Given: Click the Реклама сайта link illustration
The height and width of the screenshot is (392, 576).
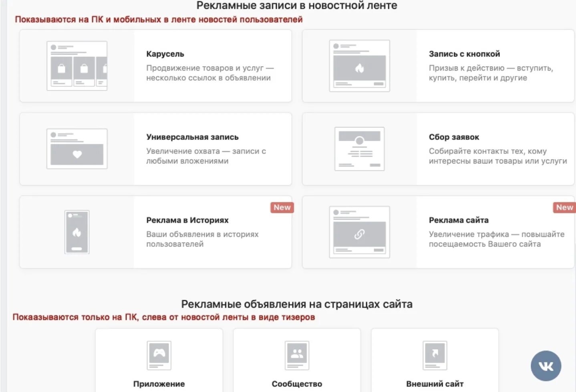Looking at the screenshot, I should click(359, 232).
